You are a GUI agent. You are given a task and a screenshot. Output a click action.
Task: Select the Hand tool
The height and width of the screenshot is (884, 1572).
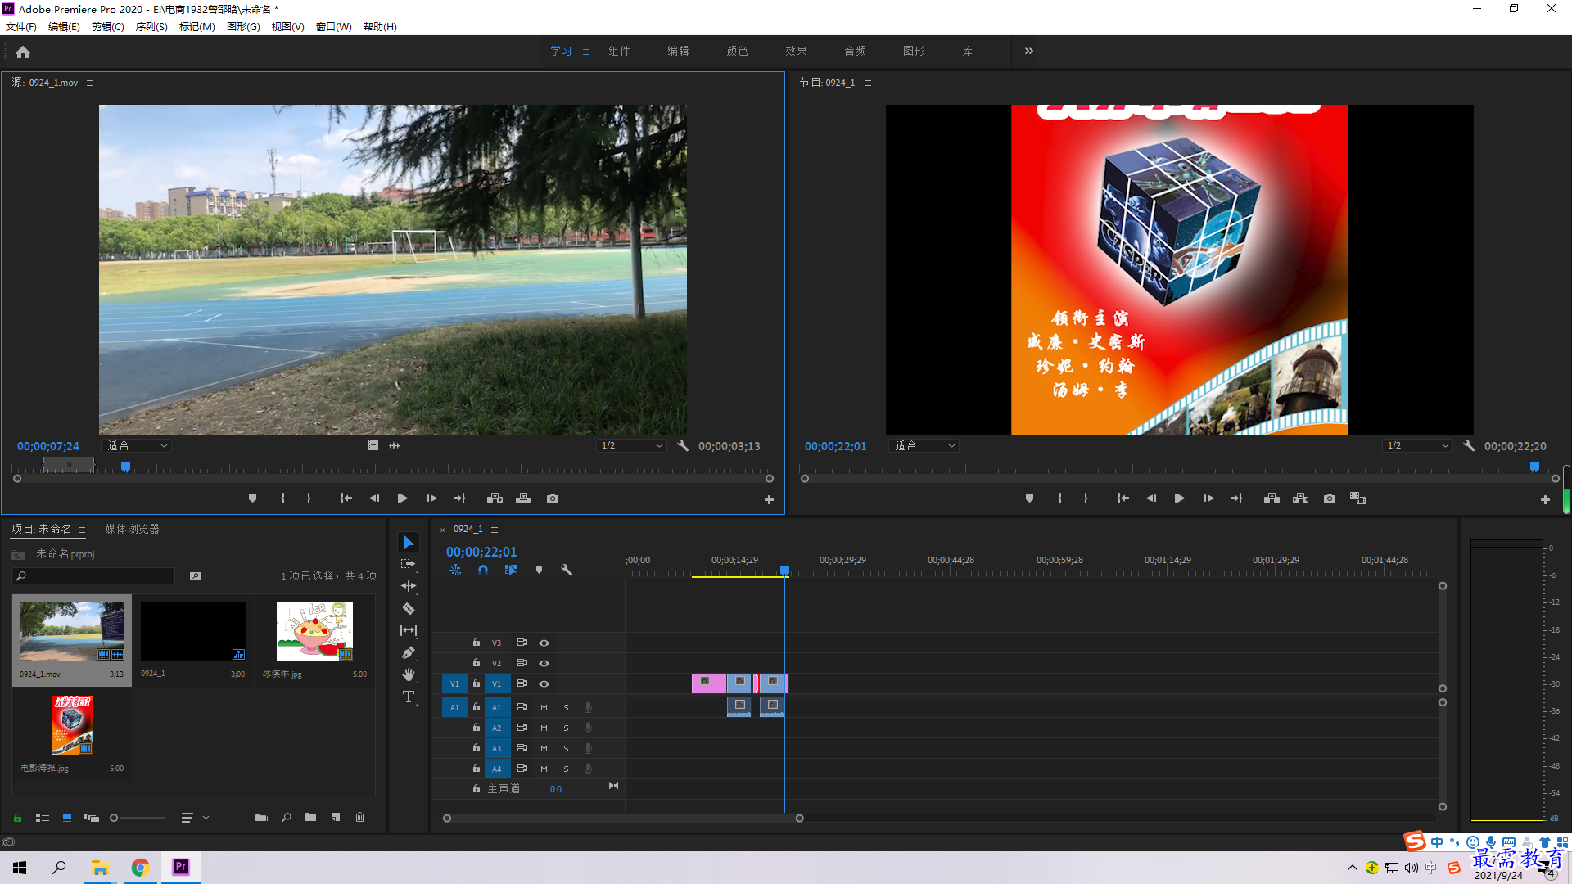click(409, 674)
